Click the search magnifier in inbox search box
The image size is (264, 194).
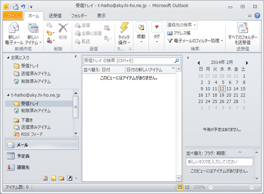tap(177, 61)
